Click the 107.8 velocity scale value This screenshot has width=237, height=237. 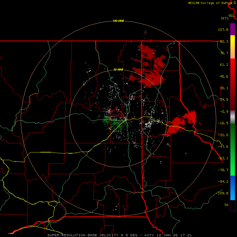tap(223, 29)
